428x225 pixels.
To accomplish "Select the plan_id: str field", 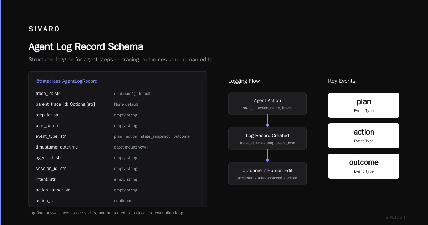I will (47, 126).
